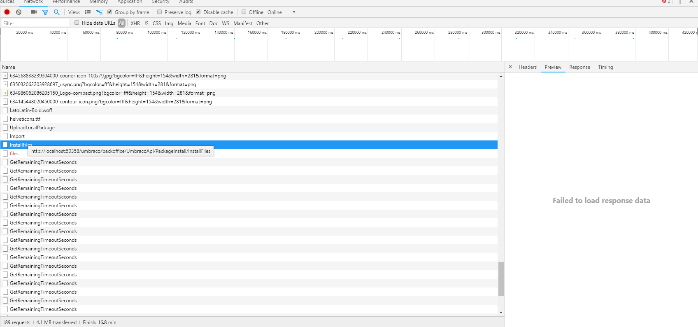Toggle the waterfall overview view icon
The height and width of the screenshot is (327, 698).
[99, 12]
